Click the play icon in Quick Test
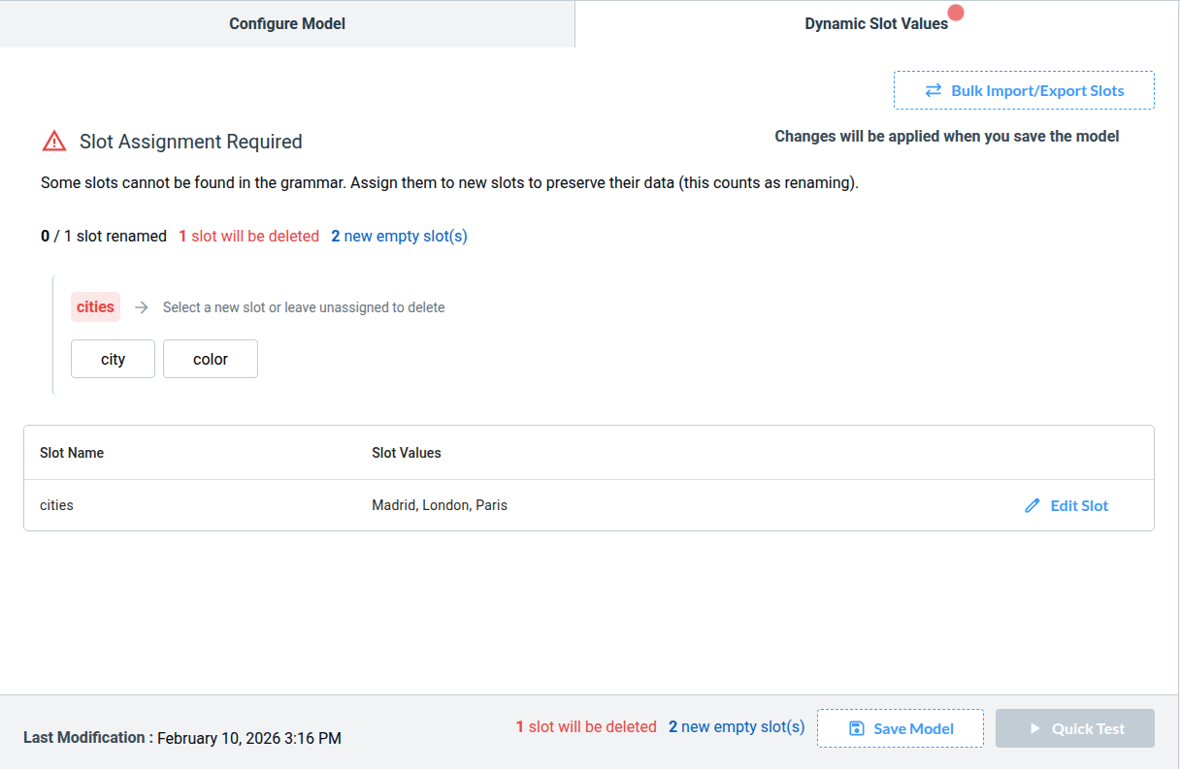The width and height of the screenshot is (1180, 769). [x=1034, y=728]
